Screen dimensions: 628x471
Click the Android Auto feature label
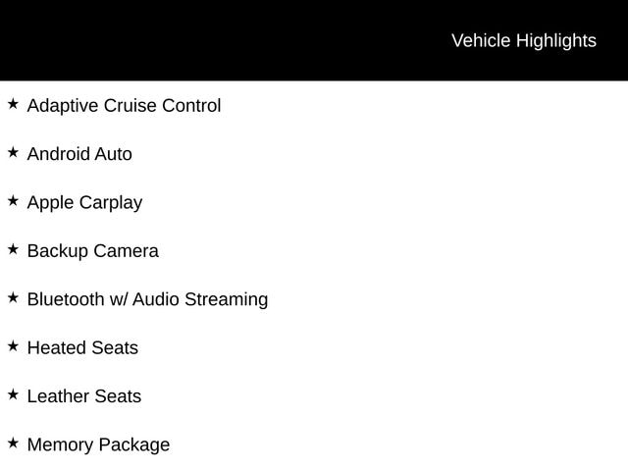point(79,154)
